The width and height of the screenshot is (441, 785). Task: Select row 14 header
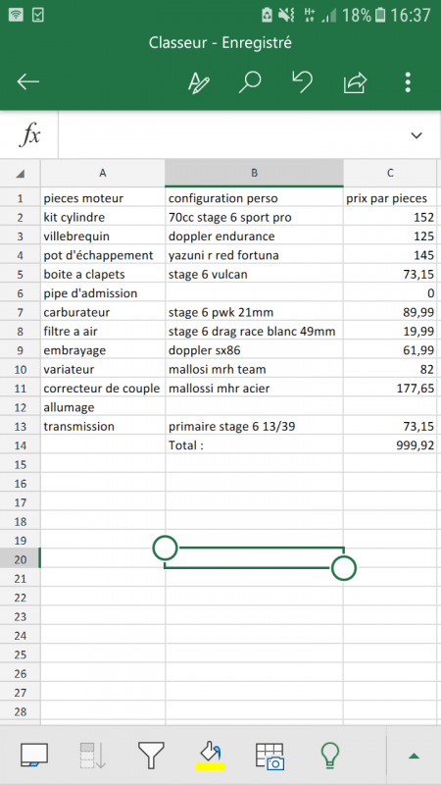click(20, 445)
